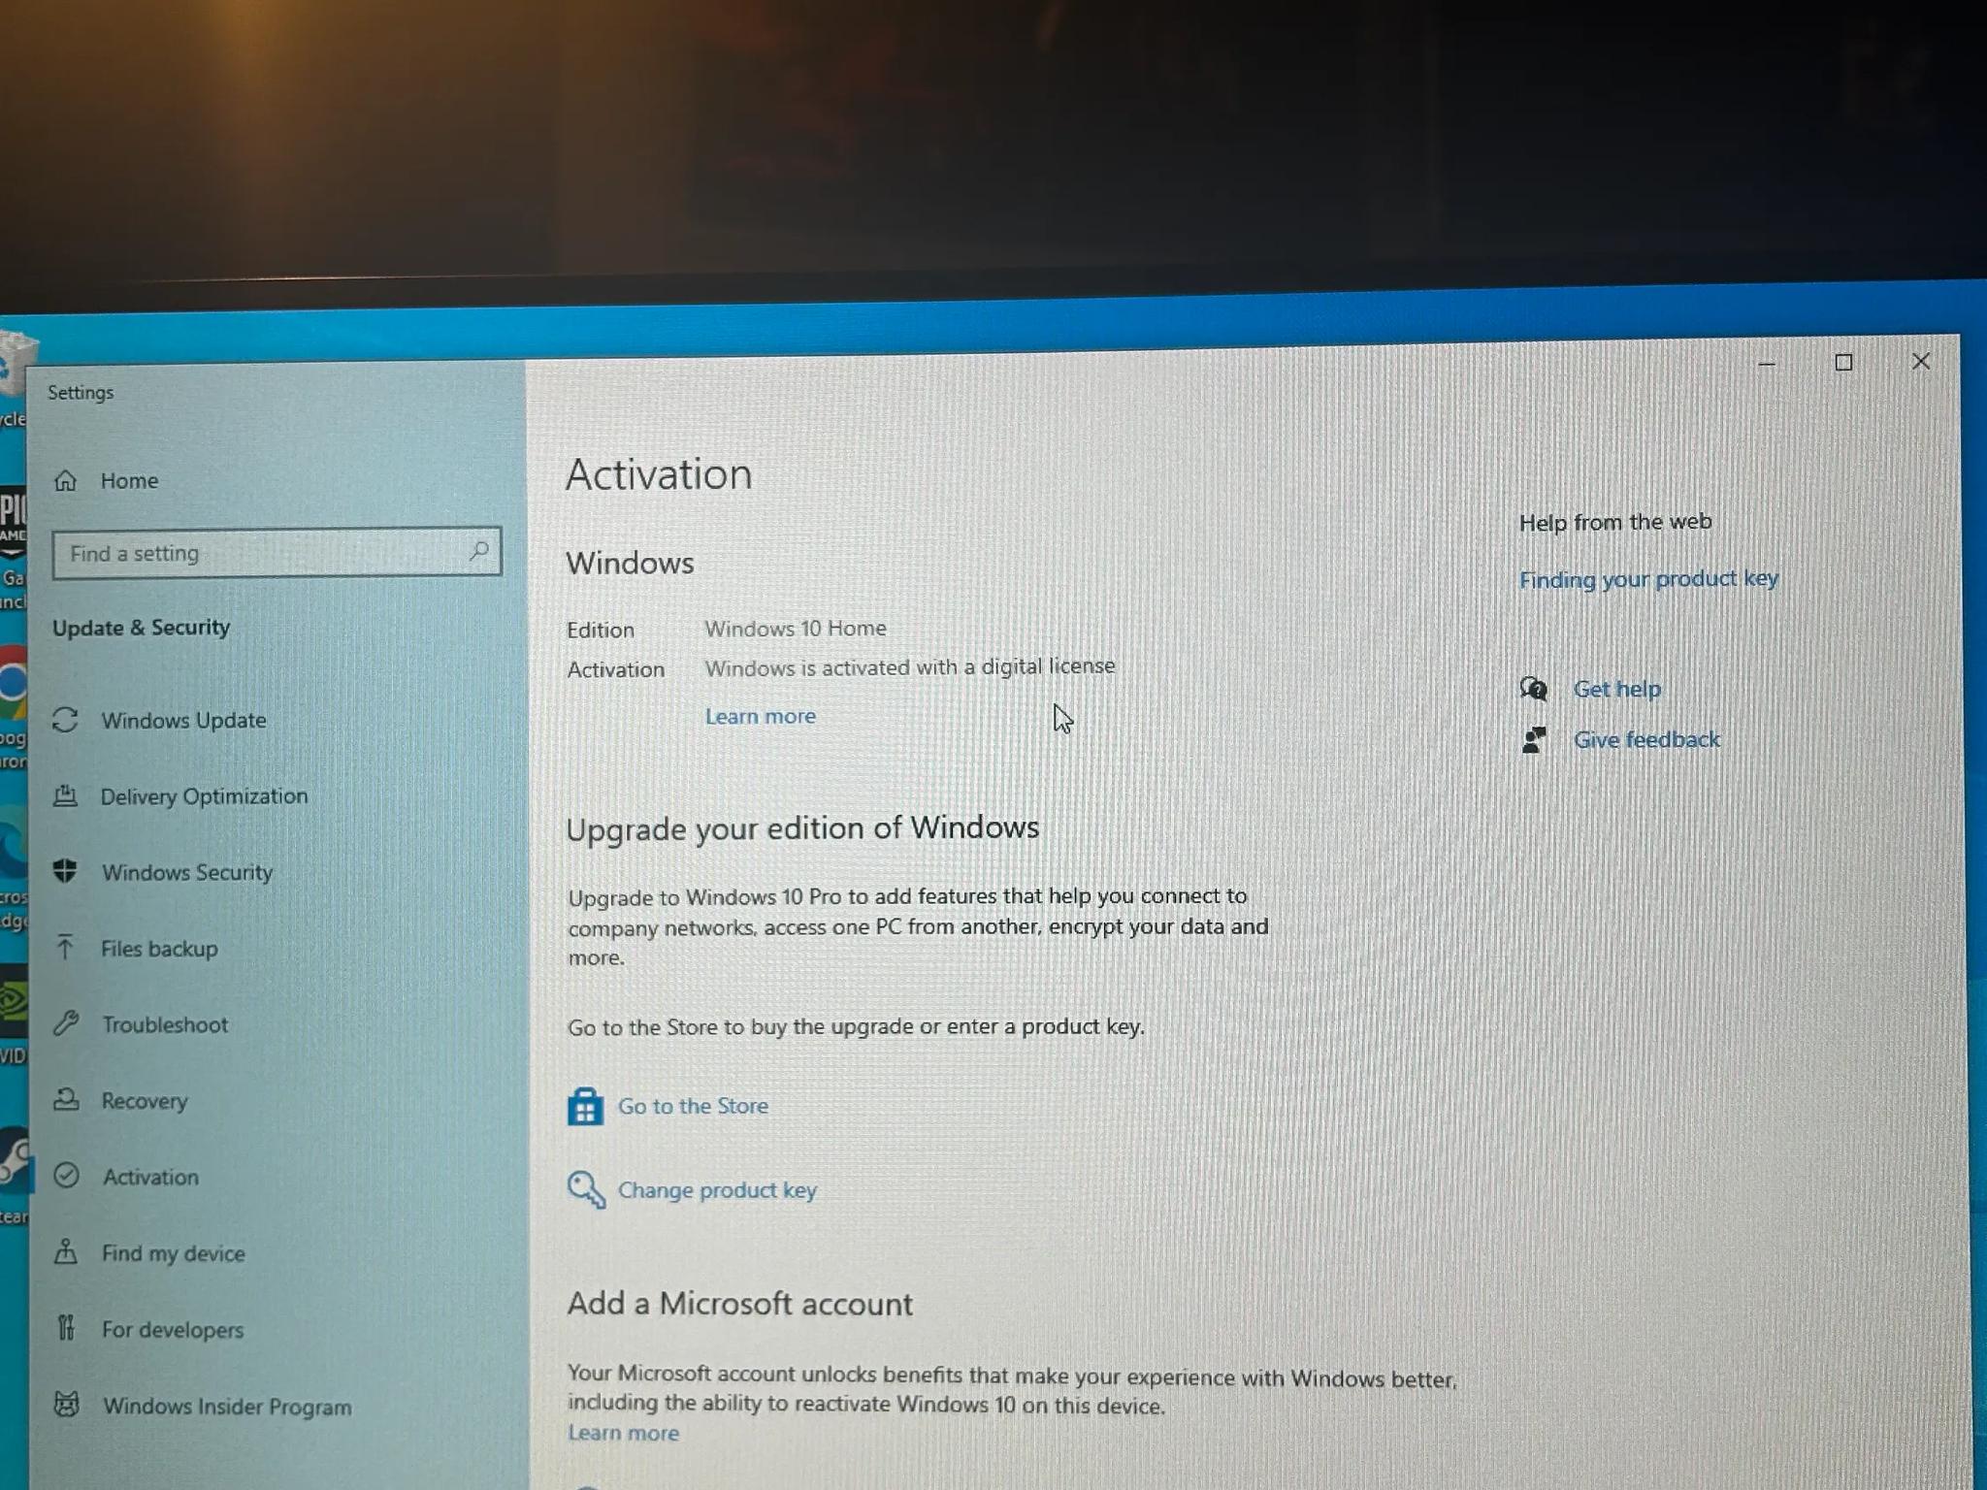Select the Troubleshoot wrench icon

pyautogui.click(x=66, y=1023)
